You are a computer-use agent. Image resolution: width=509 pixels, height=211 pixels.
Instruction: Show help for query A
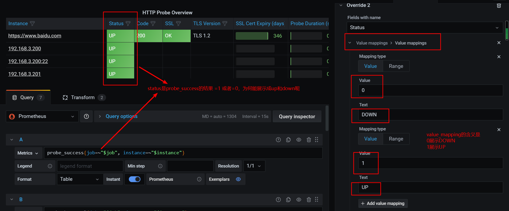coord(278,140)
